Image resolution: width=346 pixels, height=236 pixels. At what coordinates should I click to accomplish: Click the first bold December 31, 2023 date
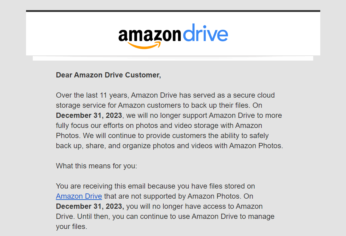[89, 115]
